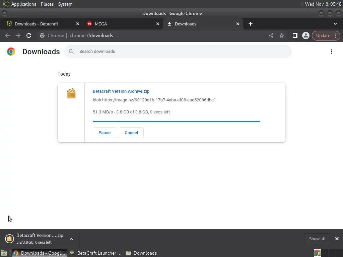The image size is (343, 257).
Task: Click the magnifier icon in the search box
Action: click(71, 51)
